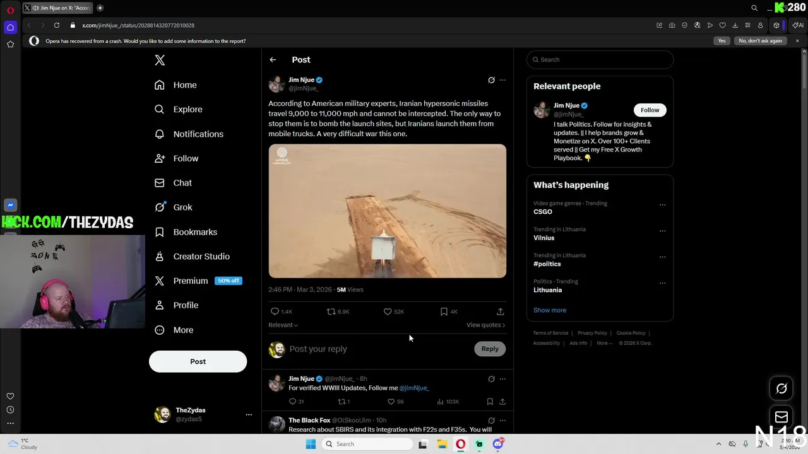
Task: Open options for Lithuania trend
Action: click(662, 282)
